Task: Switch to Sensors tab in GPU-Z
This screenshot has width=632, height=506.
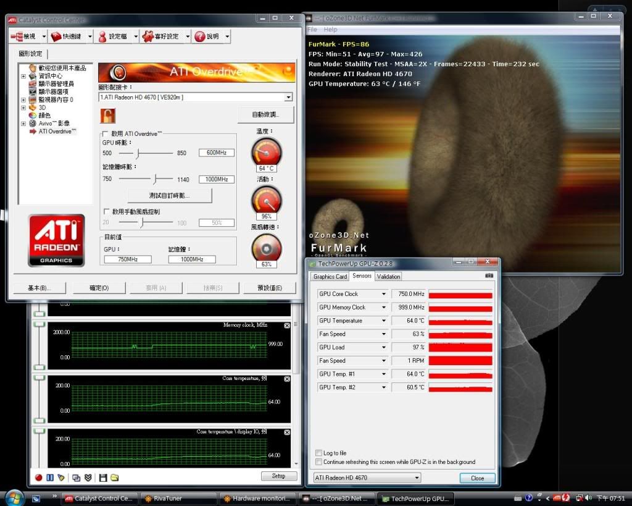Action: [362, 276]
